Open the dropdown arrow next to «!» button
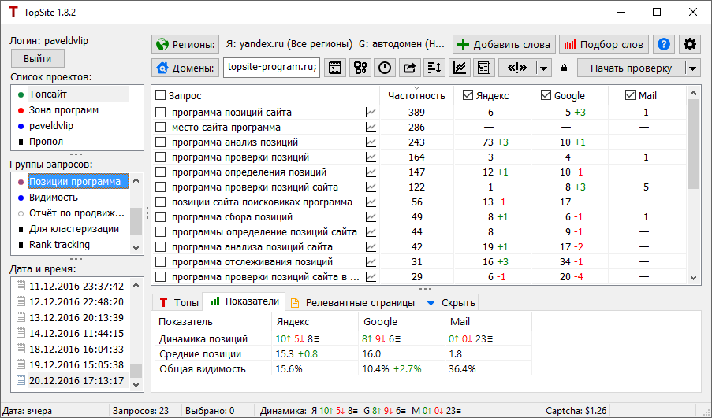Screen dimensions: 712x418 pos(542,68)
